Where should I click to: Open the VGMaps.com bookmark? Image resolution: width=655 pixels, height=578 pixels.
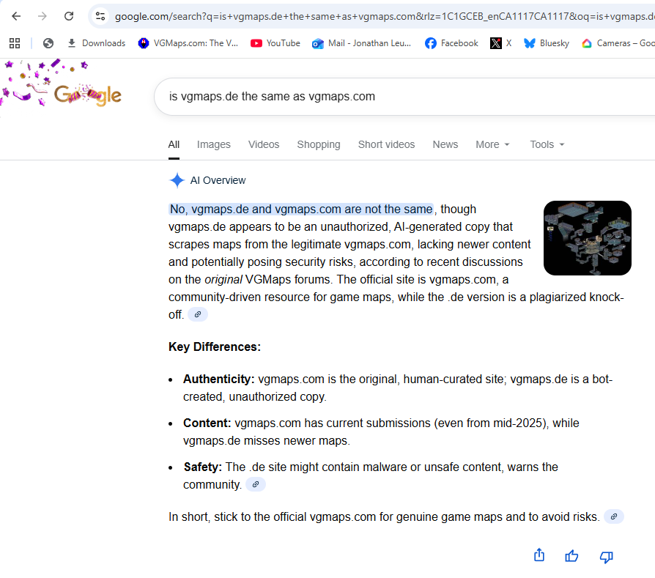pyautogui.click(x=188, y=43)
